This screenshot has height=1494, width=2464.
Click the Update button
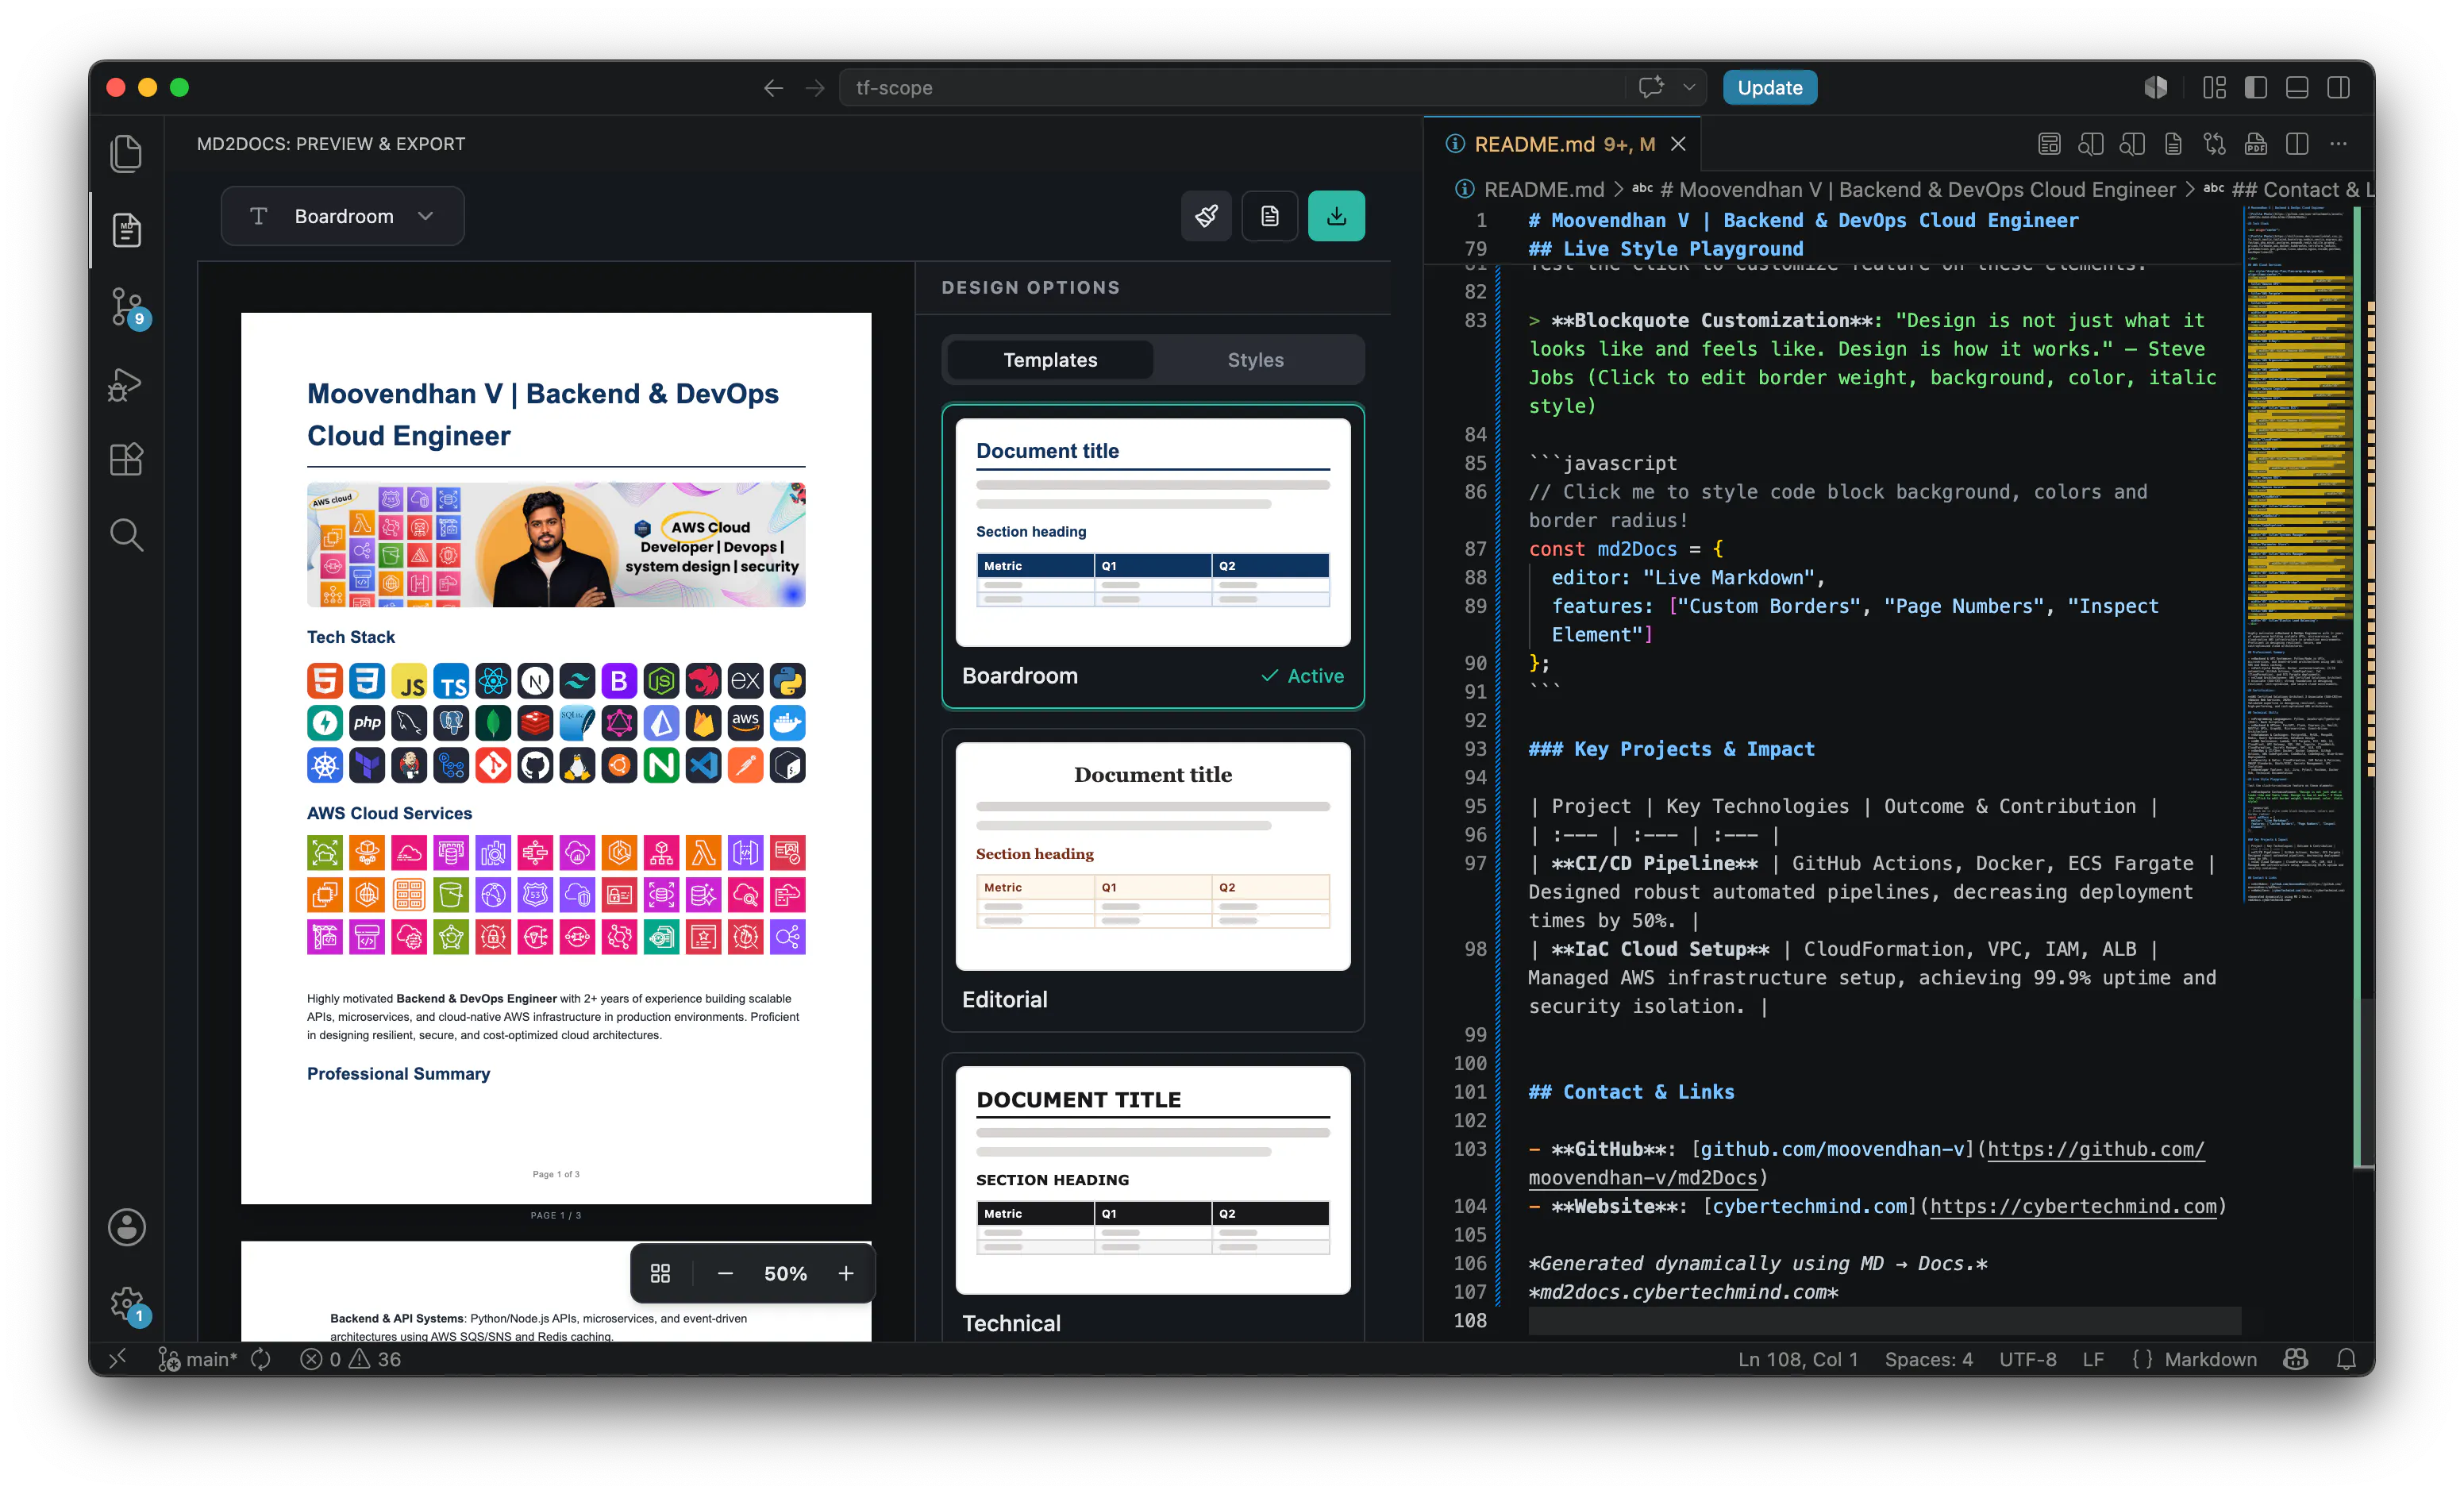tap(1769, 87)
